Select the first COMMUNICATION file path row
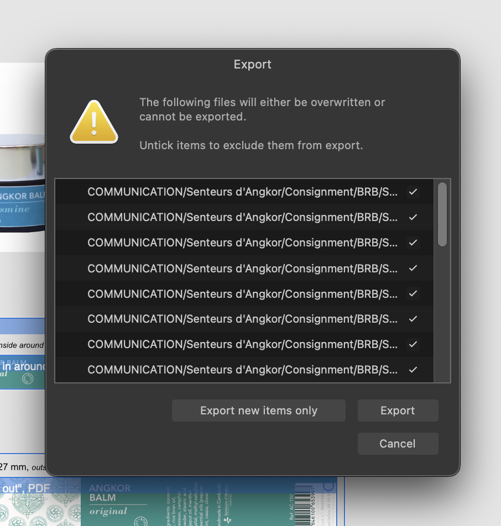Screen dimensions: 501x526 [x=244, y=192]
